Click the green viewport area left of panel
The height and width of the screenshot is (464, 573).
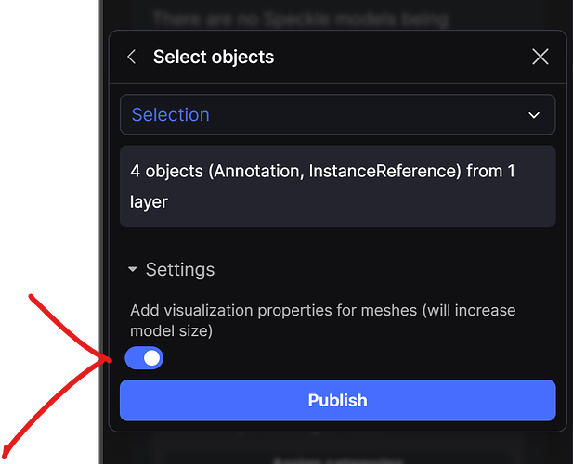click(x=46, y=186)
